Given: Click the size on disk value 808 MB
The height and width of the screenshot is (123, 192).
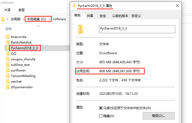Looking at the screenshot, I should 120,71.
